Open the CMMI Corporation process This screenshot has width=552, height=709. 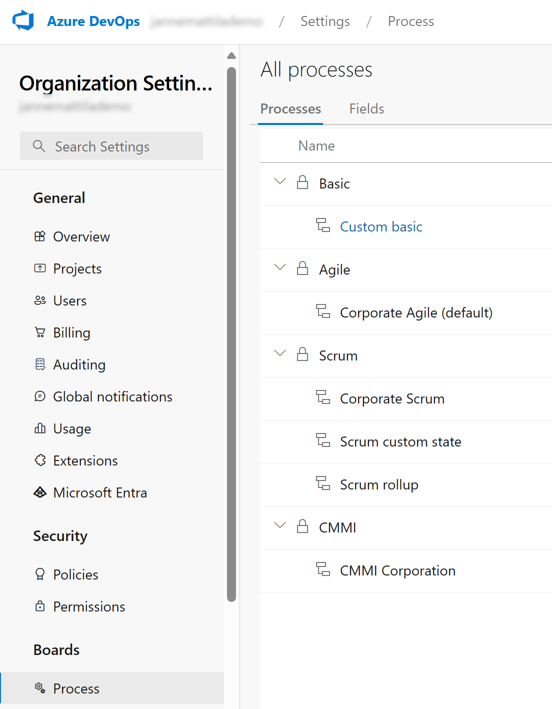(397, 571)
